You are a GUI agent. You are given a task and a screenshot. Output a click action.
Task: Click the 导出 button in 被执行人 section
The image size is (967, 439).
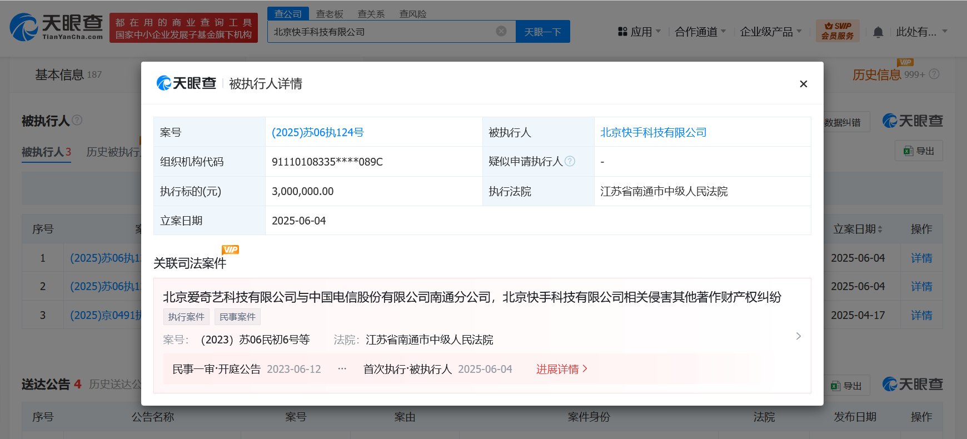tap(919, 151)
